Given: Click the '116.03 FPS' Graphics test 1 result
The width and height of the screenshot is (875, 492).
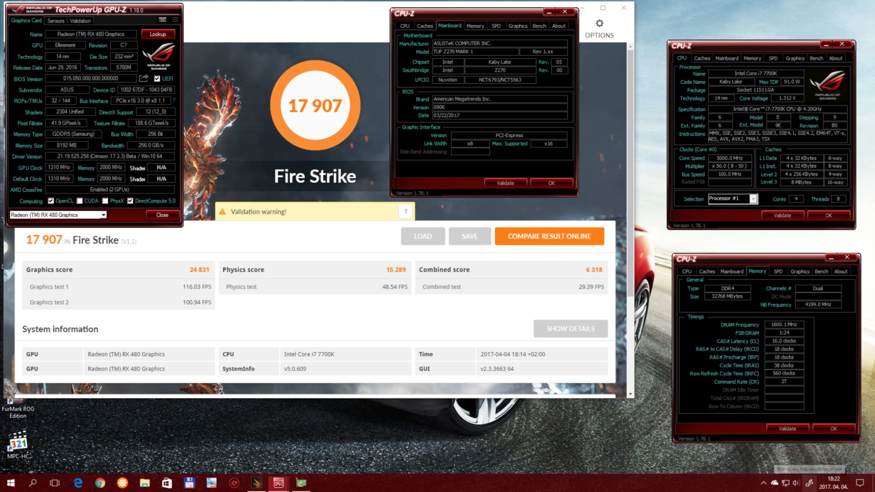Looking at the screenshot, I should (197, 287).
